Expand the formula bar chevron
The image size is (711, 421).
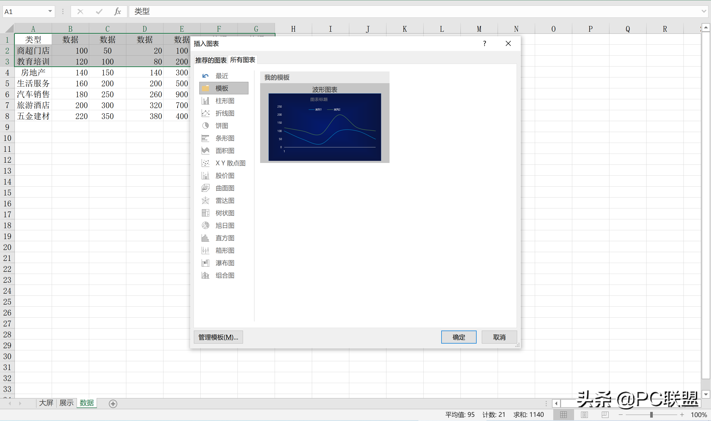pos(704,12)
